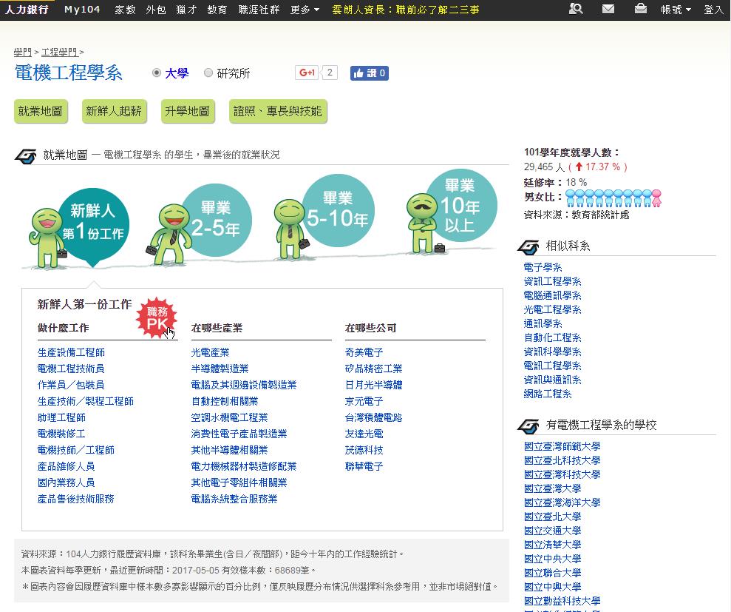Select the 研究所 radio button
Viewport: 731px width, 612px height.
[208, 73]
